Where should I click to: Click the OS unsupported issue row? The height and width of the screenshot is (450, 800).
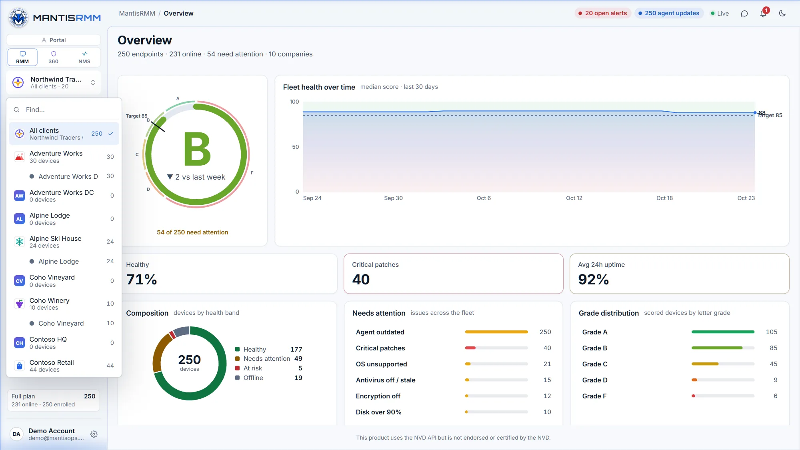coord(453,364)
